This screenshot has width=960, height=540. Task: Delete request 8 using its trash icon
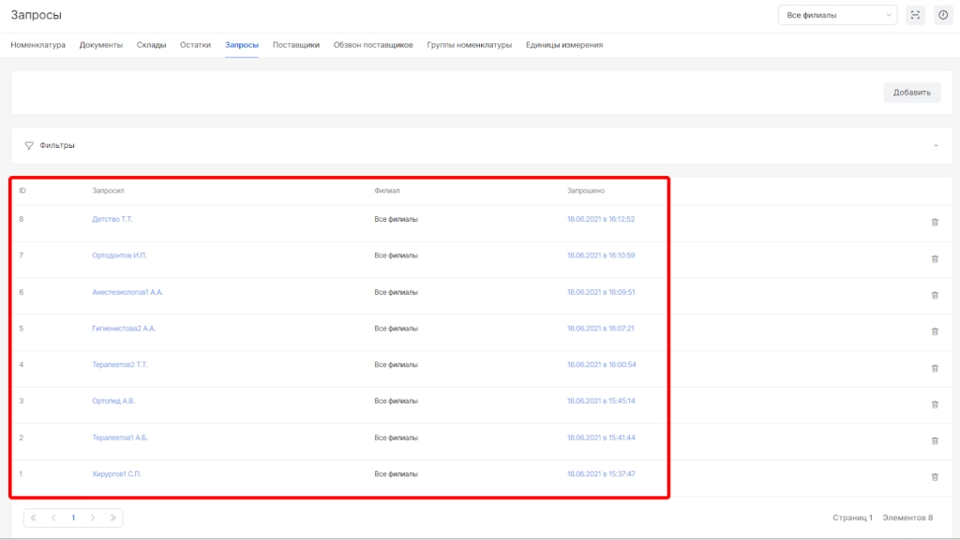[934, 222]
